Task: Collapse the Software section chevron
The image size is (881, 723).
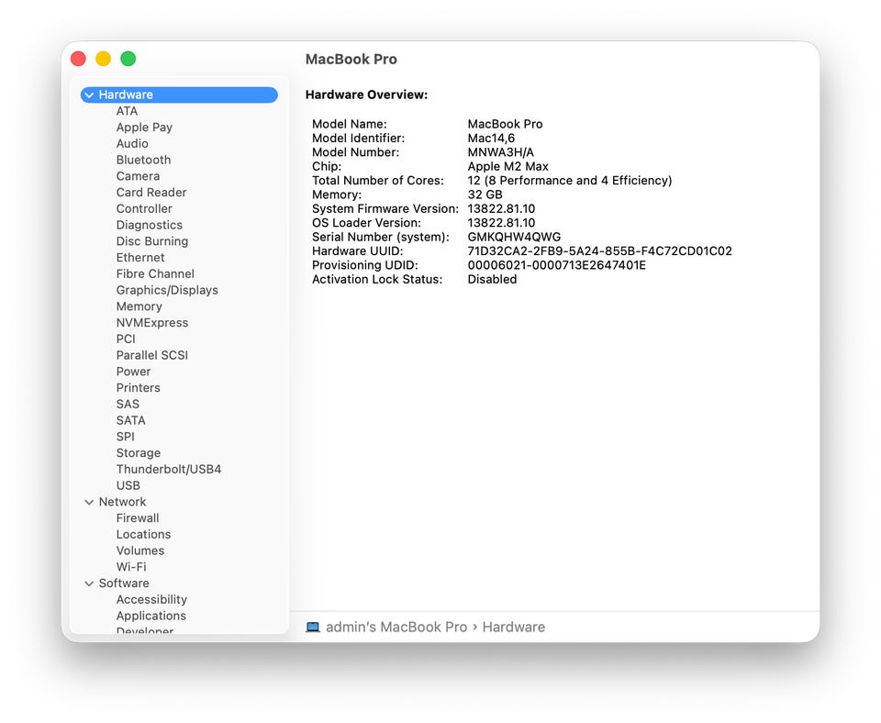Action: coord(89,584)
